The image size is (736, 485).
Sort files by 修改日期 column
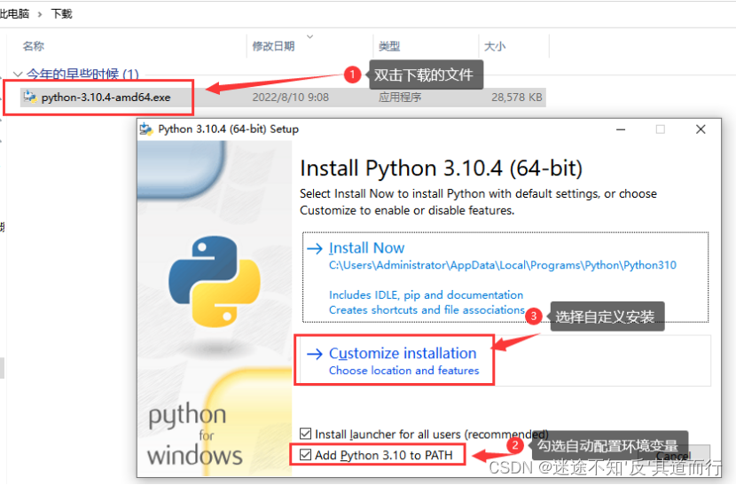273,46
